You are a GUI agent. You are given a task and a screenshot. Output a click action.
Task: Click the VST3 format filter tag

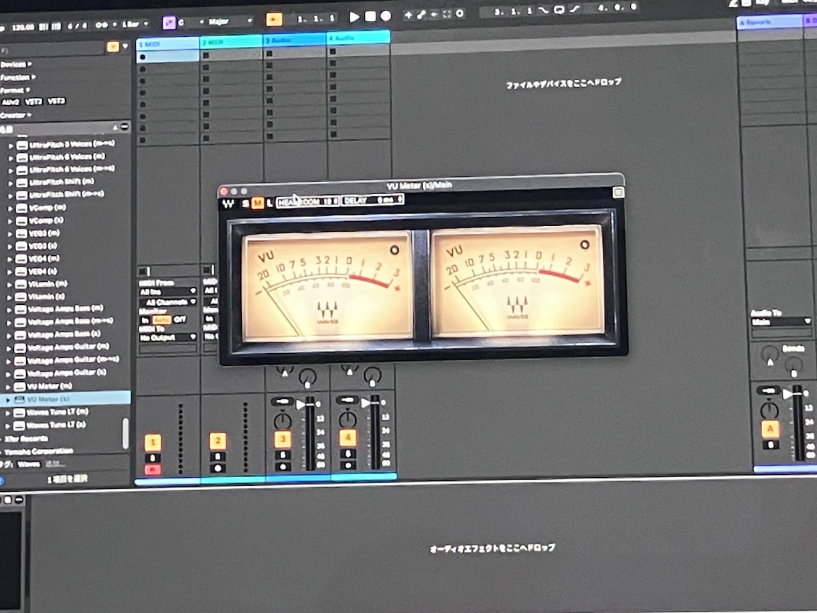tap(56, 101)
